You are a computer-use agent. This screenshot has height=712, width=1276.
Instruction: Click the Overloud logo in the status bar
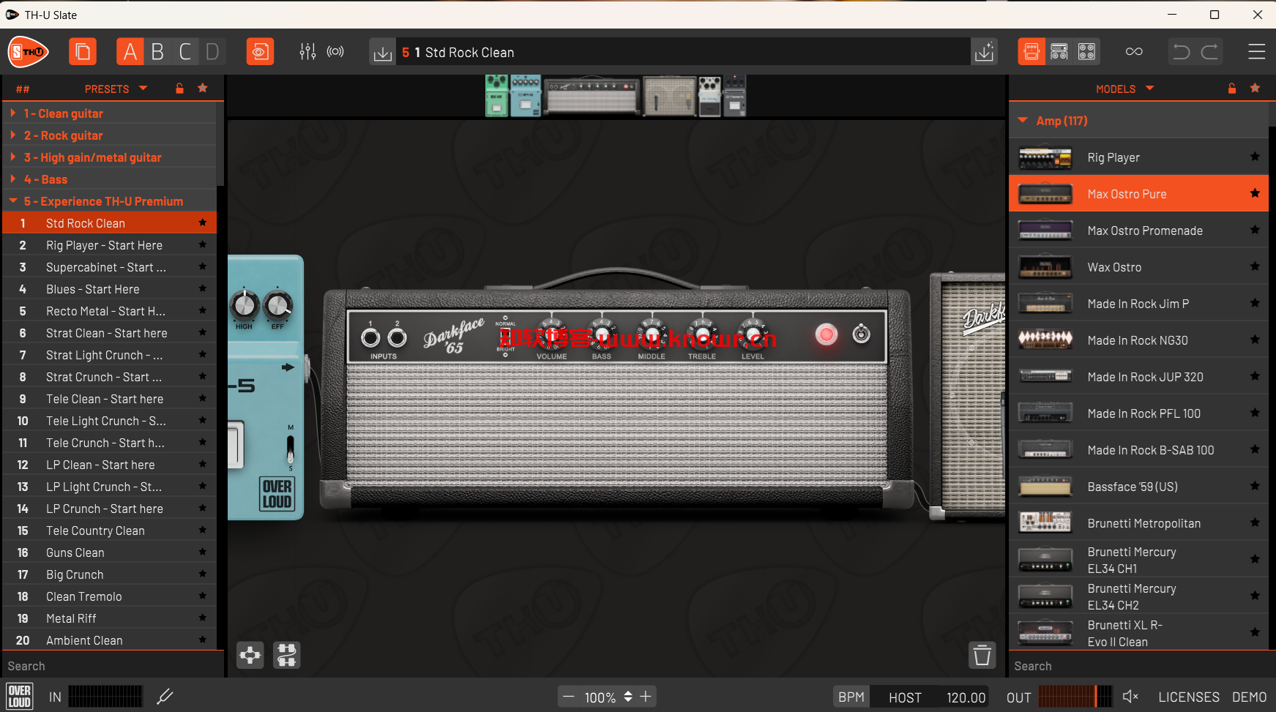click(x=19, y=696)
